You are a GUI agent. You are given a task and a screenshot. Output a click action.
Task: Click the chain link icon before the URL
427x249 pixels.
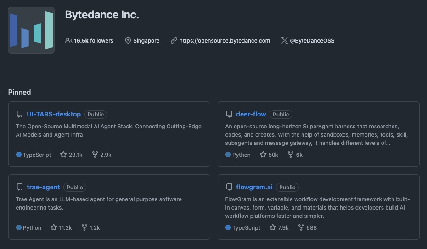click(174, 40)
